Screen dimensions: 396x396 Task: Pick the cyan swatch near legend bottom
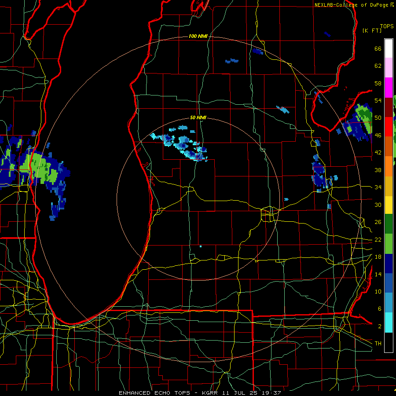[x=389, y=323]
